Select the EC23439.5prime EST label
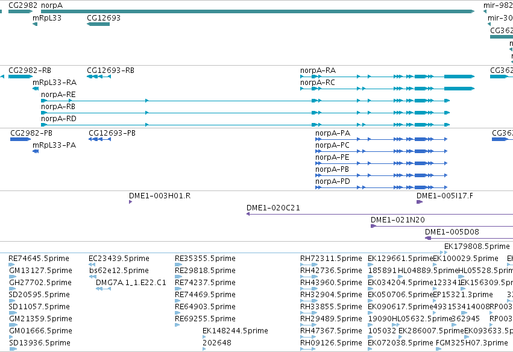This screenshot has width=513, height=352. 119,259
